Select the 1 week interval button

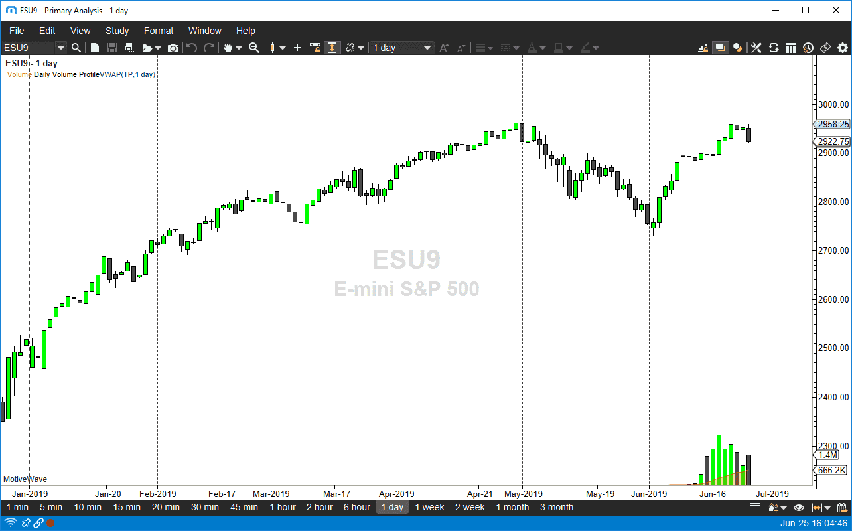429,507
